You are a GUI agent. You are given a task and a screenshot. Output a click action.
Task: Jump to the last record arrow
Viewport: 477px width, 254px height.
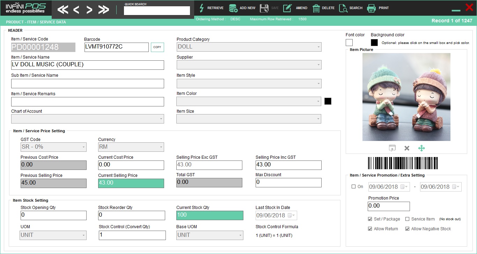(103, 10)
